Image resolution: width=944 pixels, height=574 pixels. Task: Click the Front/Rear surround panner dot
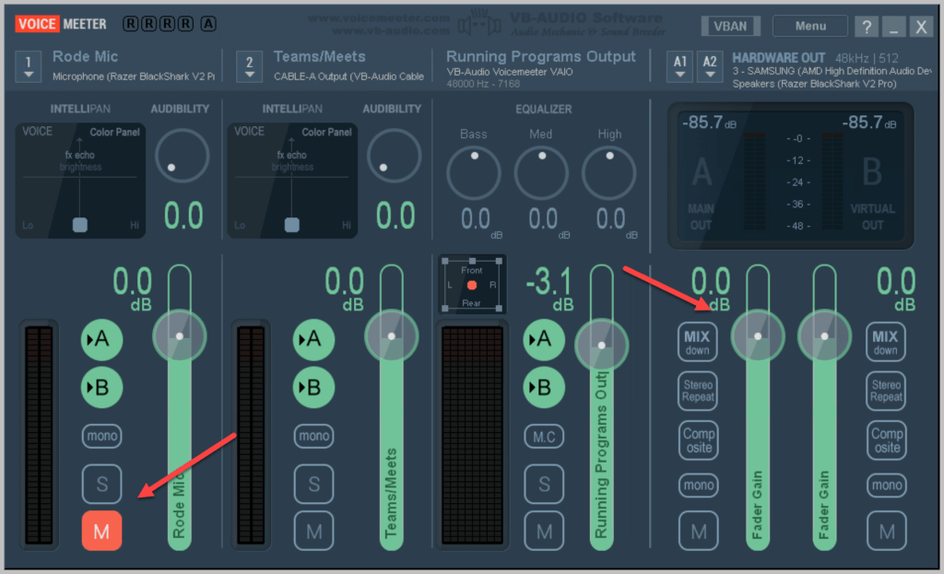[472, 286]
